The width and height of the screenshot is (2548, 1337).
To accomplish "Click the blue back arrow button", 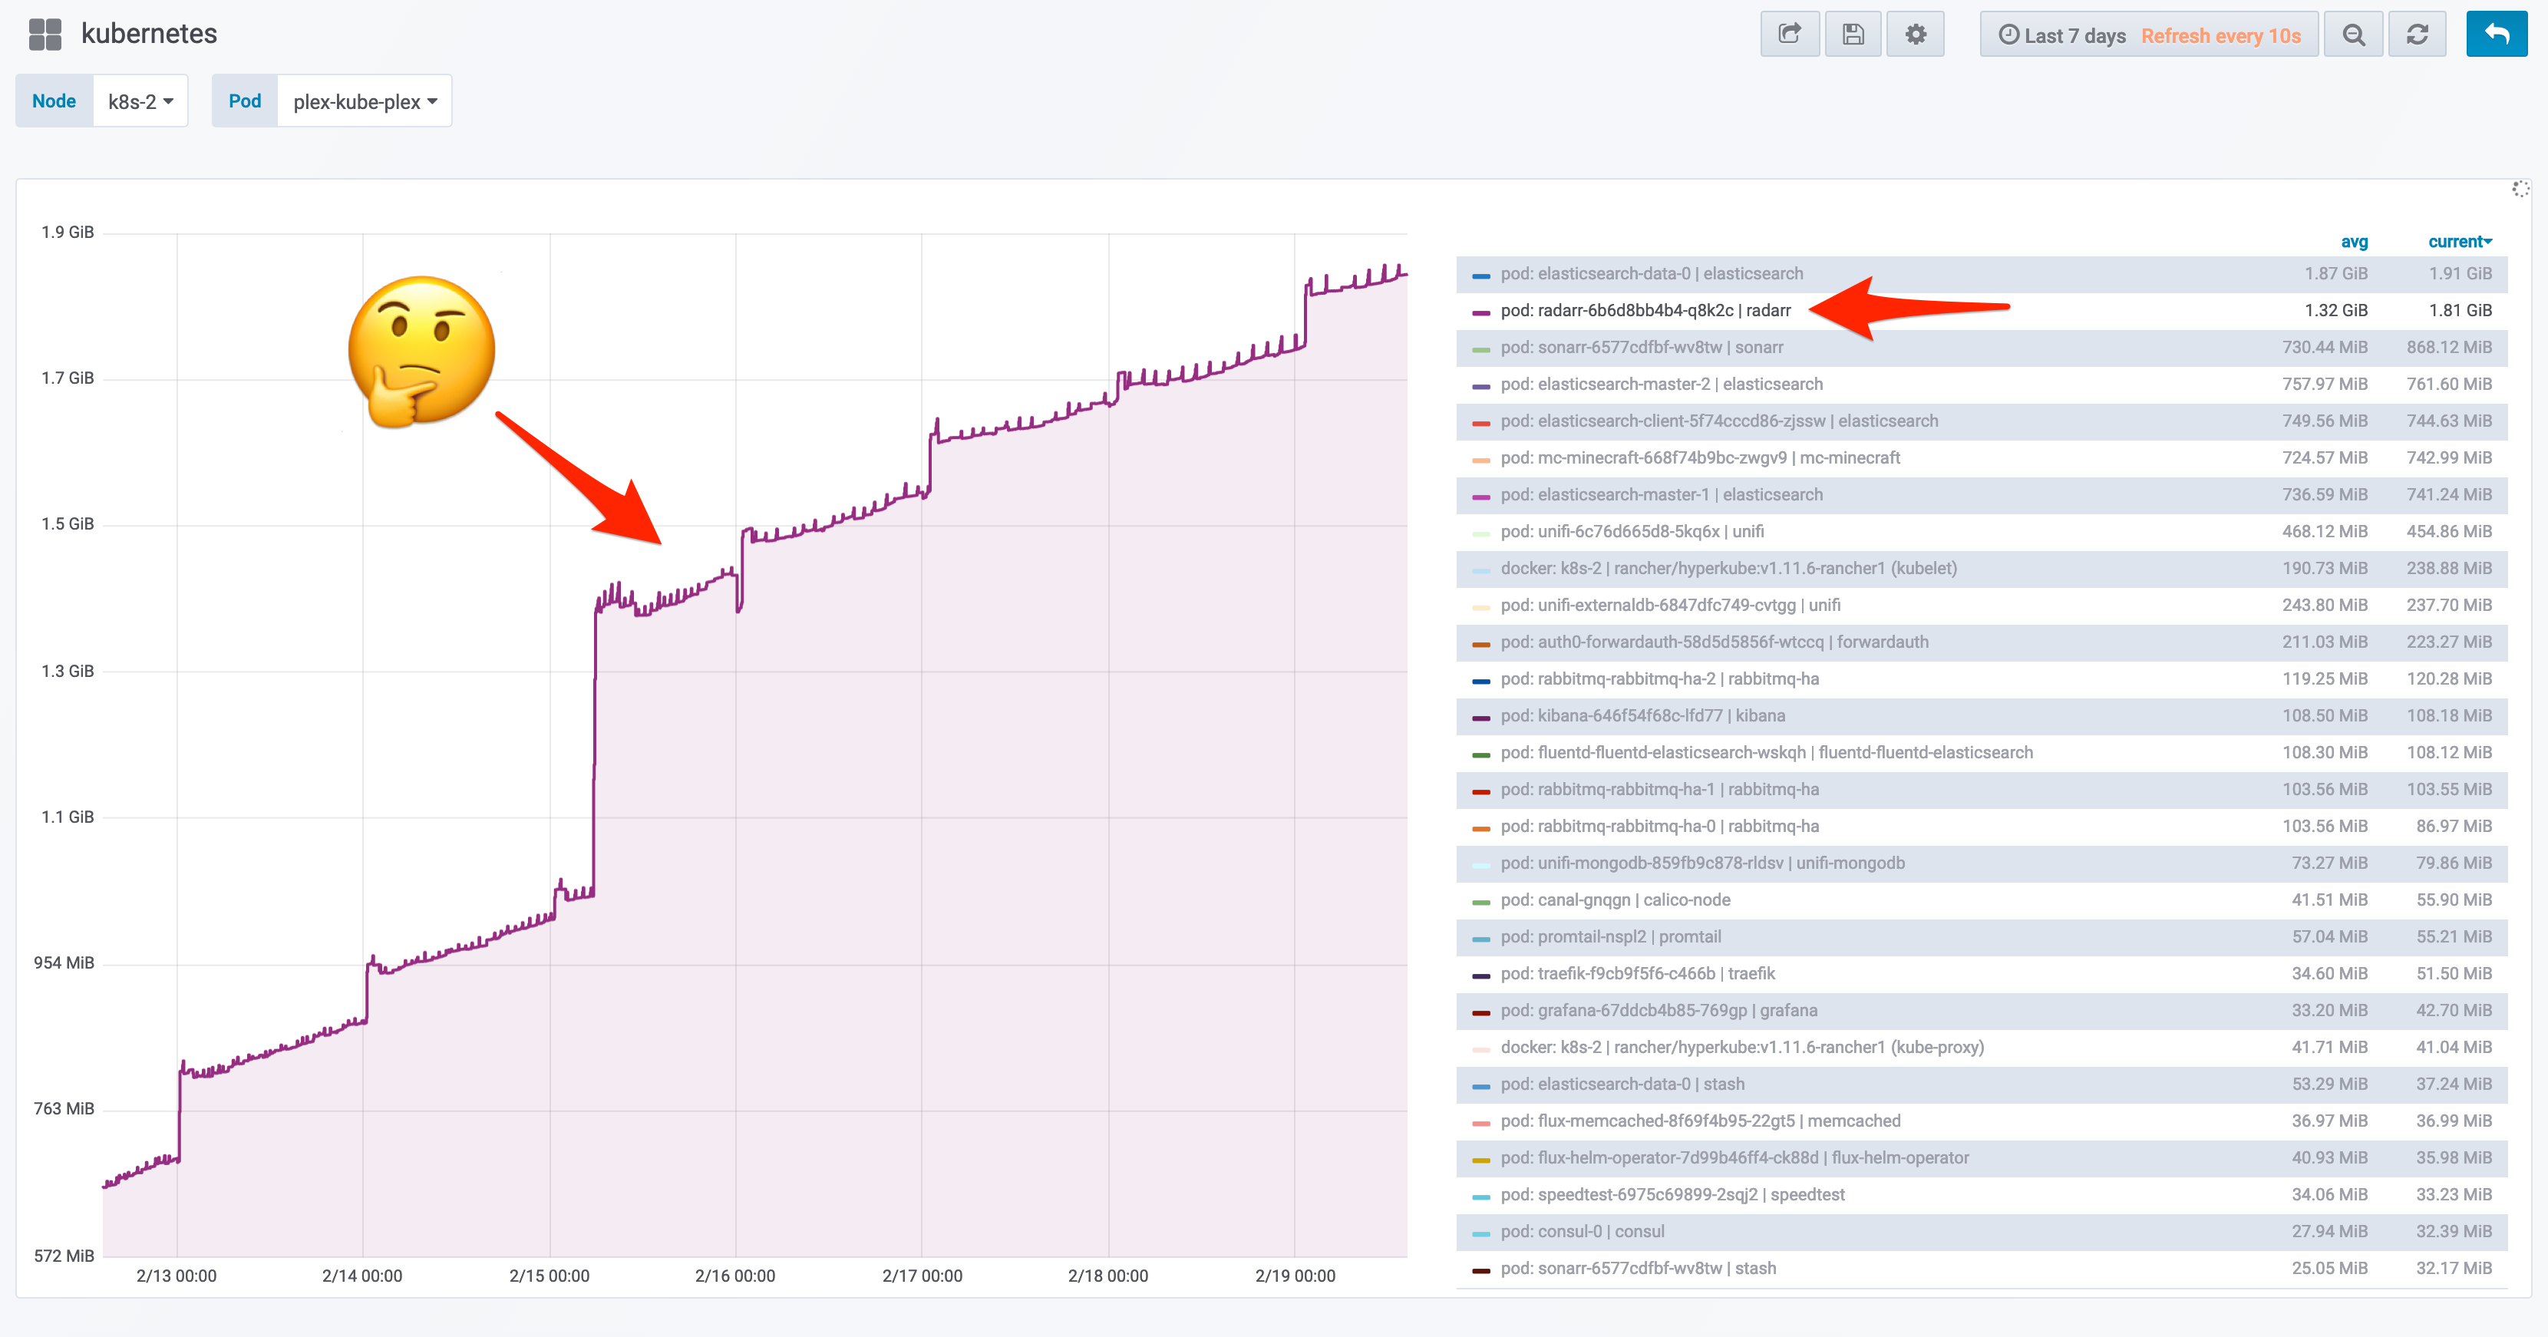I will 2497,35.
